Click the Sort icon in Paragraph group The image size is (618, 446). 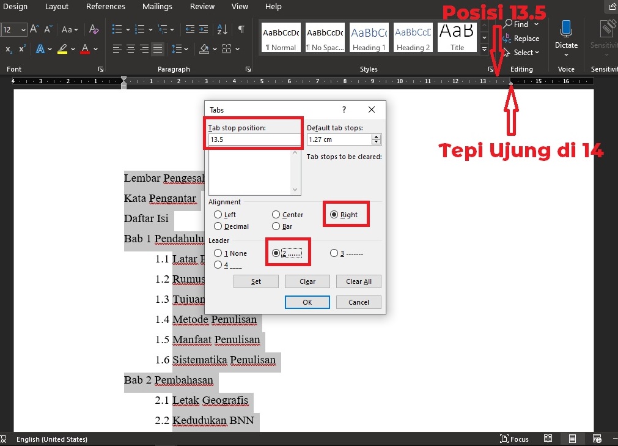pyautogui.click(x=223, y=29)
